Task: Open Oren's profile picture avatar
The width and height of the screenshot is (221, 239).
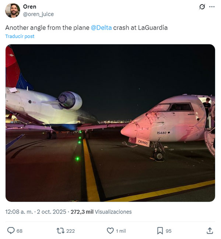Action: pyautogui.click(x=13, y=10)
